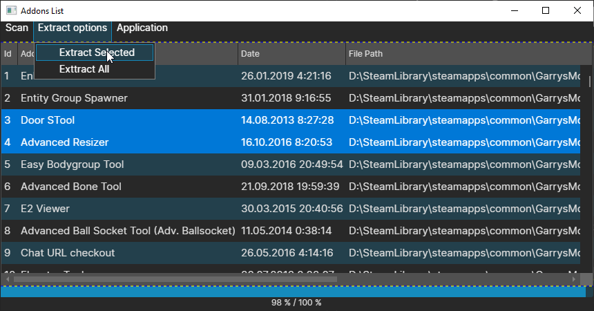Select the Advanced Bone Tool row
The image size is (594, 311).
(x=70, y=187)
